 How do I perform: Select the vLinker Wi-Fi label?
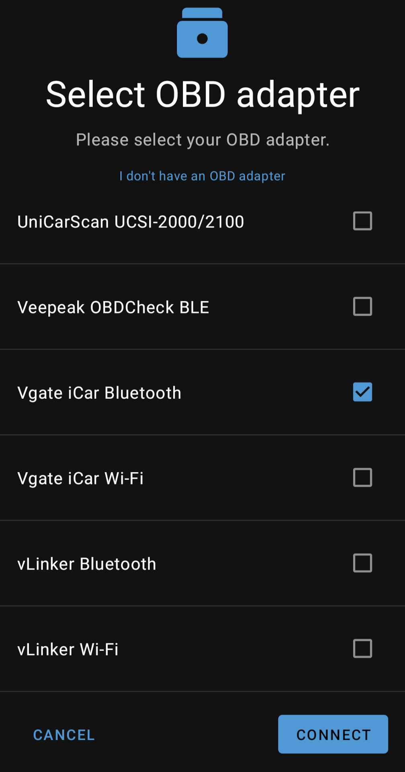point(68,650)
